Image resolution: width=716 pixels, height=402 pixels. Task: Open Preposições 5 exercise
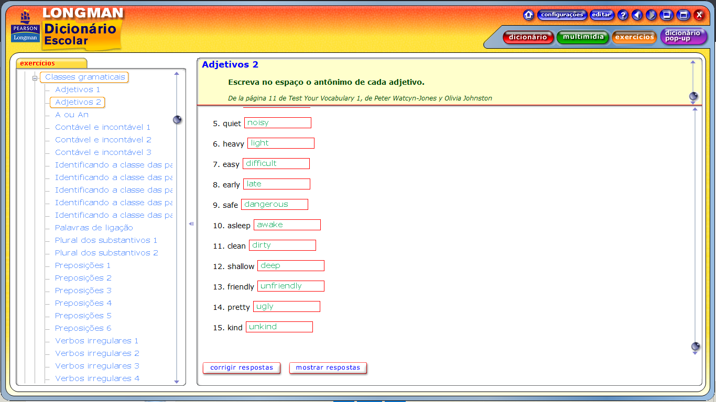(83, 316)
